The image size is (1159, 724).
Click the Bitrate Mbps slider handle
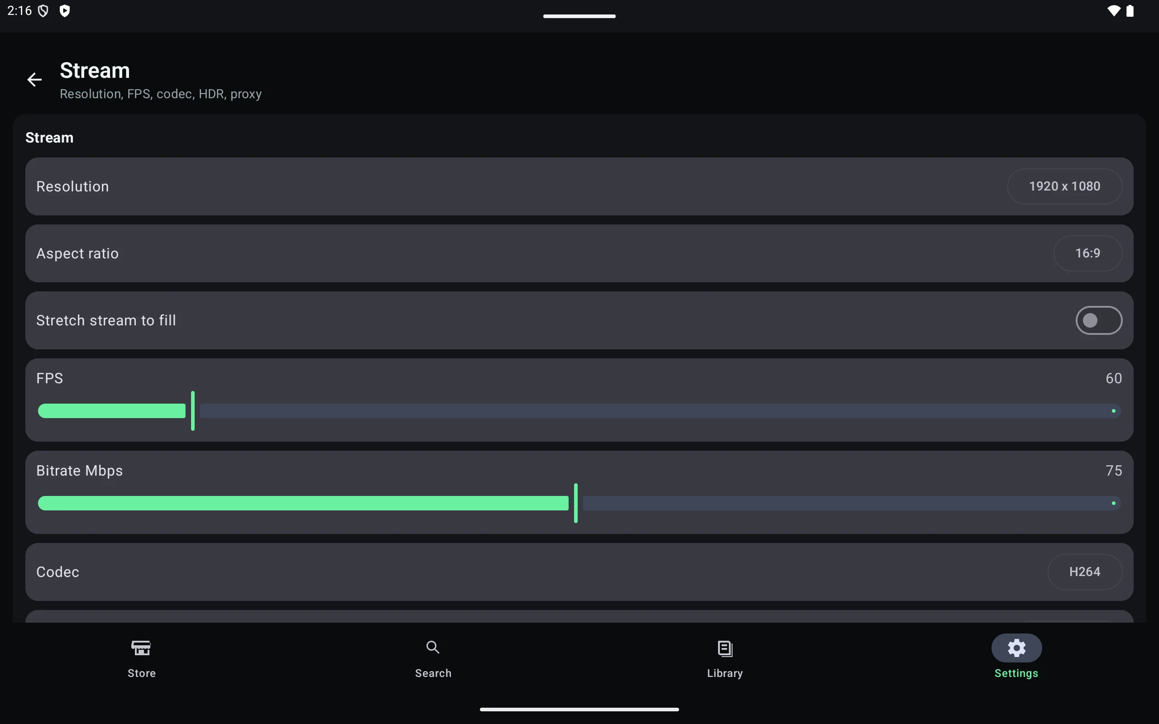576,503
